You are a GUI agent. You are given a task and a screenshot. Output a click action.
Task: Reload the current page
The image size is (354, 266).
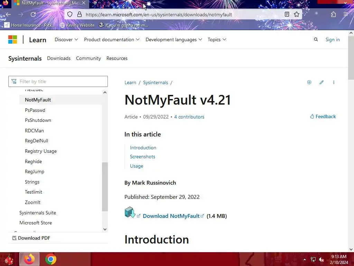33,15
